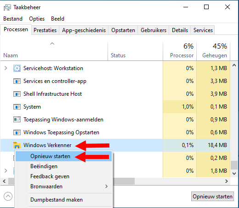The width and height of the screenshot is (239, 208).
Task: Open the Bestand menu
Action: click(13, 19)
